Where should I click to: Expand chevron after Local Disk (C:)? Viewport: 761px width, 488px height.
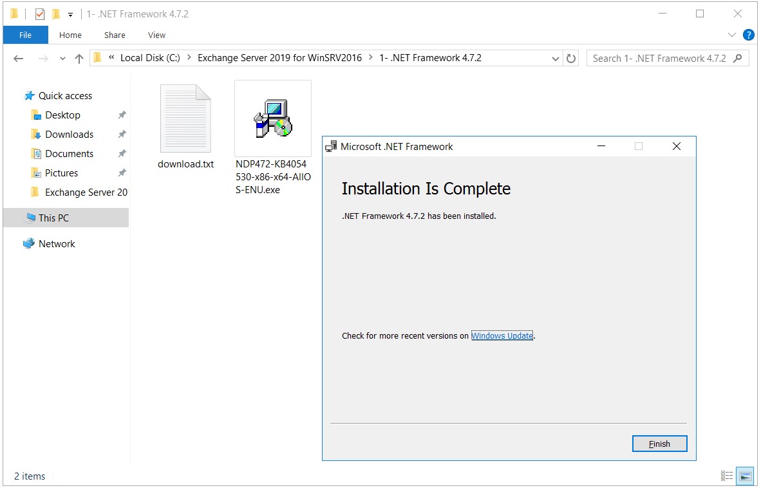click(189, 58)
